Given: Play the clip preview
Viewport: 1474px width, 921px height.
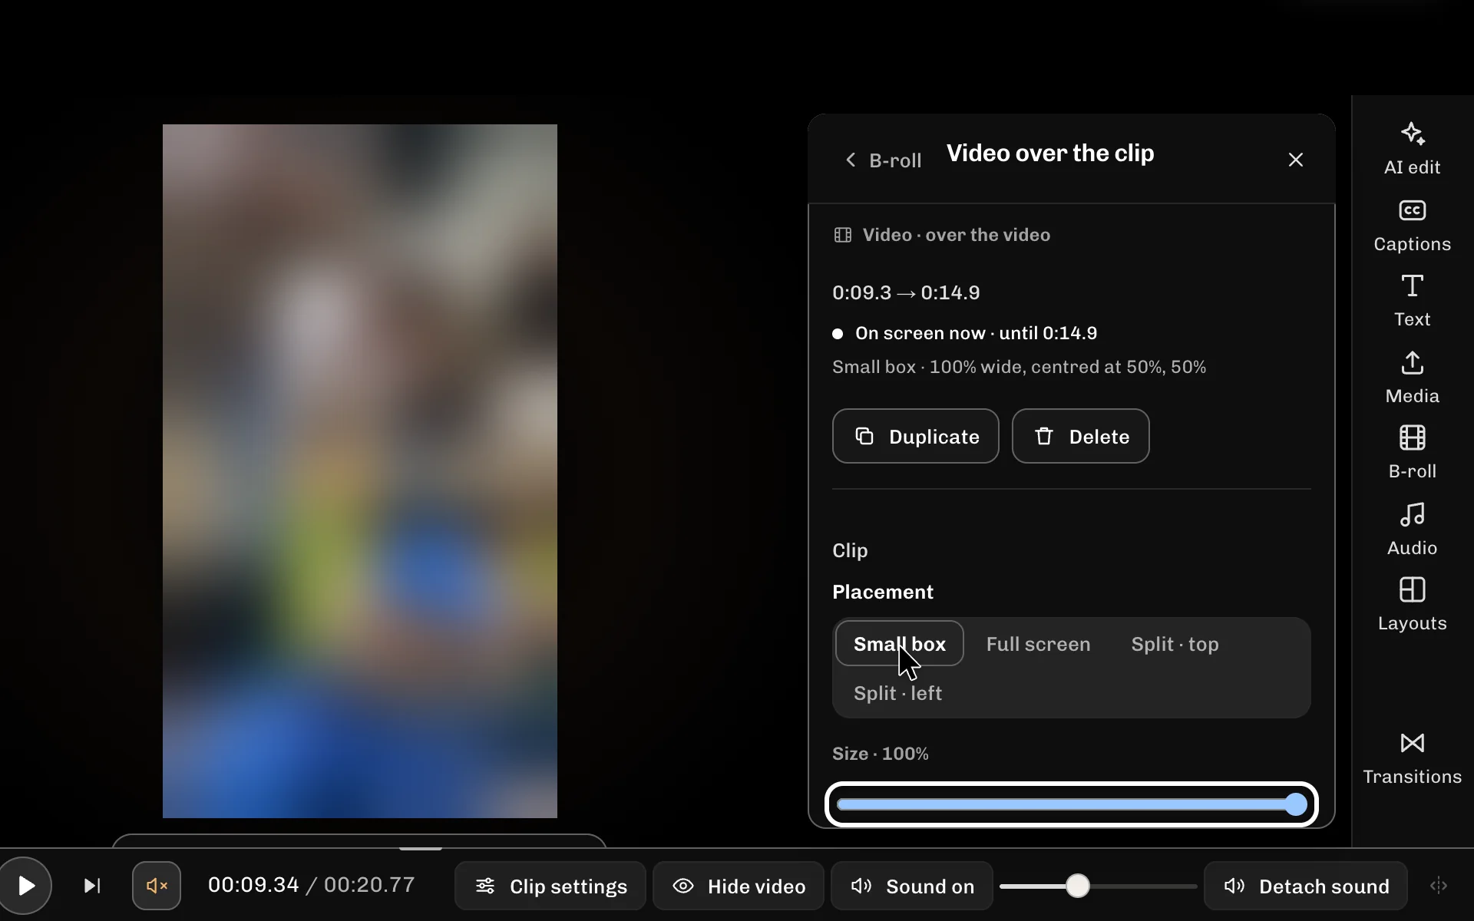Looking at the screenshot, I should [x=25, y=886].
